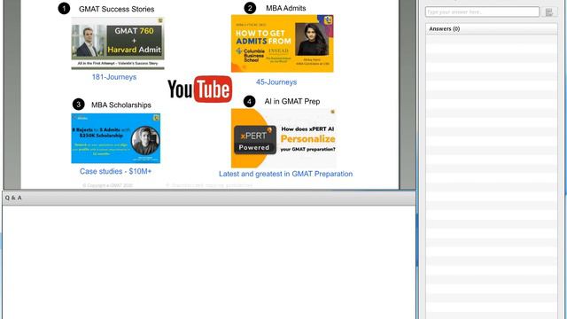This screenshot has height=319, width=567.
Task: Select the Answers (0) header
Action: [x=491, y=28]
